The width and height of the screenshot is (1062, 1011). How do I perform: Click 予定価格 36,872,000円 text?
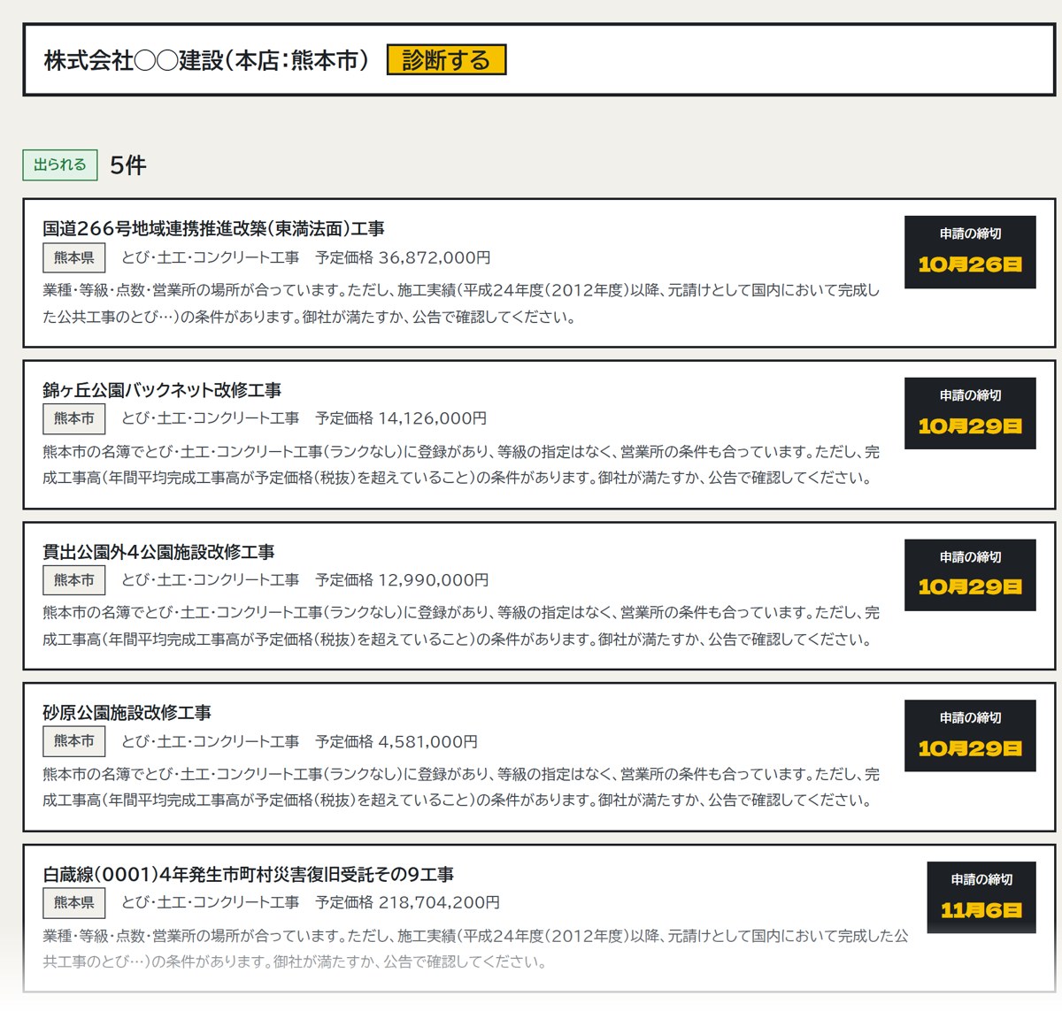(403, 257)
